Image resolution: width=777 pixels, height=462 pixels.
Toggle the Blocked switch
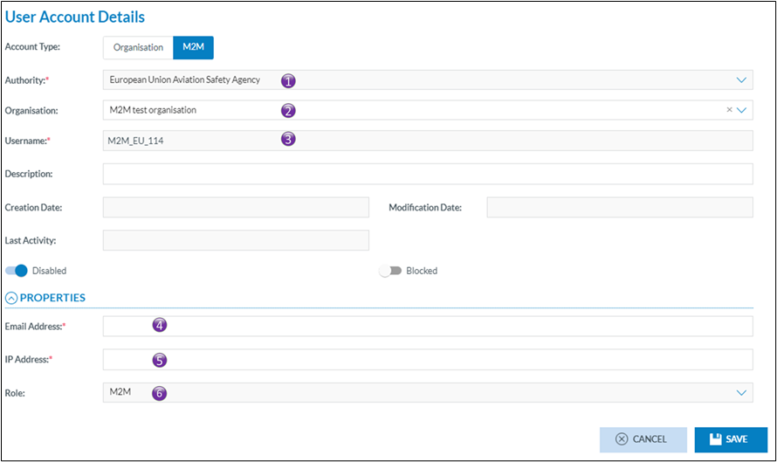click(x=390, y=271)
